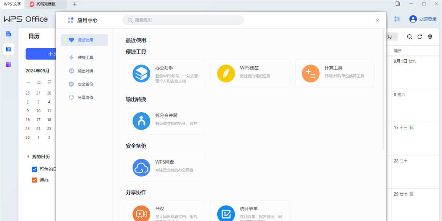Open the 拆分合并器 blue icon

(141, 121)
